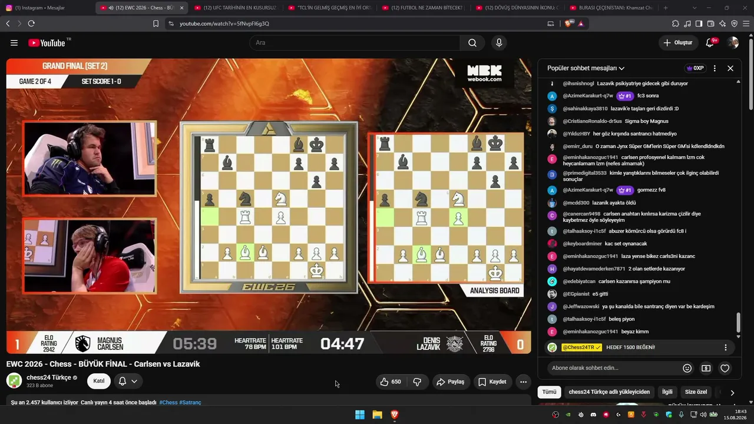Like the video with thumbs up
Viewport: 754px width, 424px height.
390,382
